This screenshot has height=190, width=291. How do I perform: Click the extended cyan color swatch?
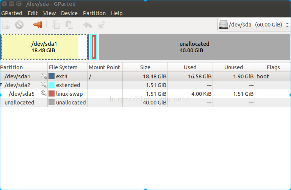coord(52,85)
